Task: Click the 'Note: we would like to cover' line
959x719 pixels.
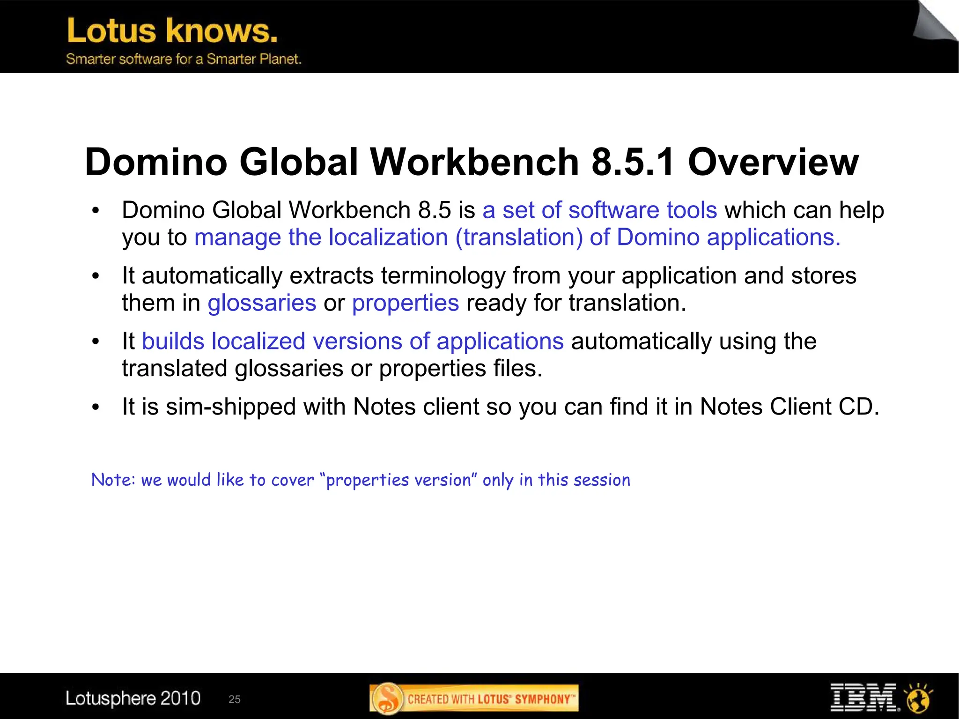Action: tap(361, 480)
